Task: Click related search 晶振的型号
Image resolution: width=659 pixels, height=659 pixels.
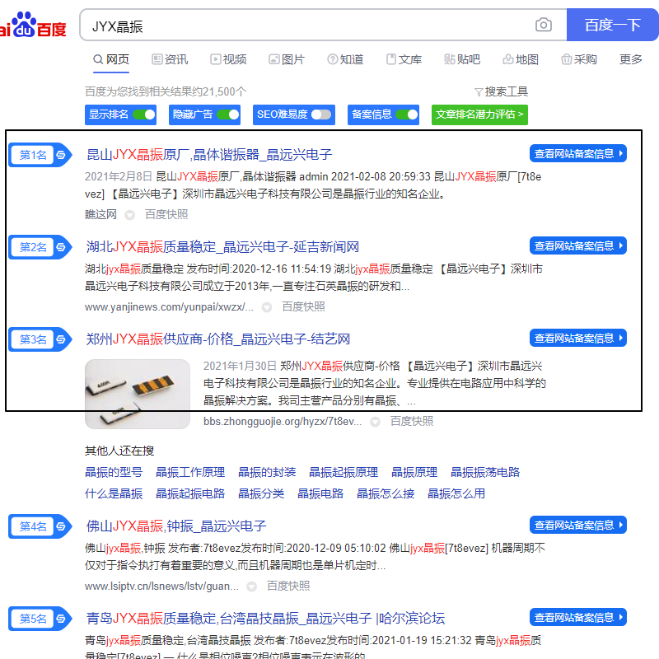Action: coord(114,472)
